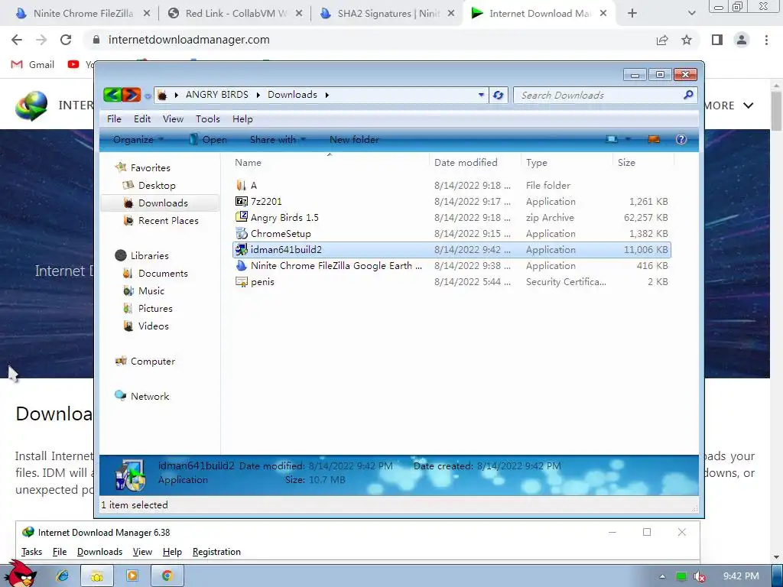Switch to Red Link CollabVM tab
783x587 pixels.
pos(235,14)
